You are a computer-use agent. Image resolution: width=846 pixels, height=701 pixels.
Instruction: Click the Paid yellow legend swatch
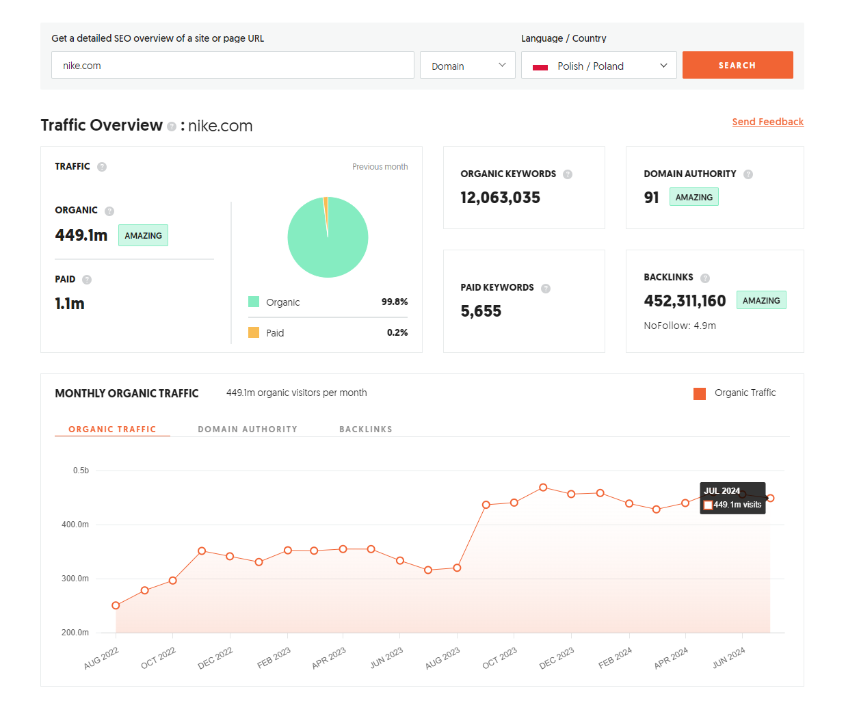(x=254, y=332)
